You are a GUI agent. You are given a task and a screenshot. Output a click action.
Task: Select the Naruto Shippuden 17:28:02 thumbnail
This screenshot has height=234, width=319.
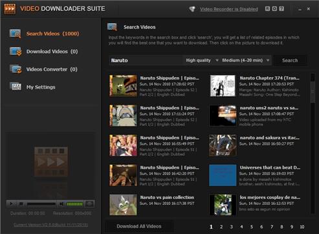123,86
